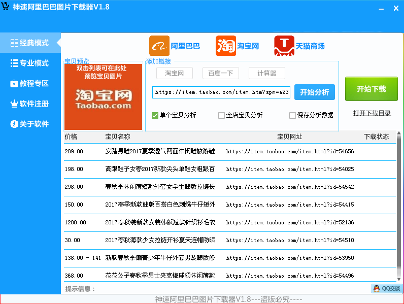Select row 花花公子春秋季男士夹克

(230, 275)
